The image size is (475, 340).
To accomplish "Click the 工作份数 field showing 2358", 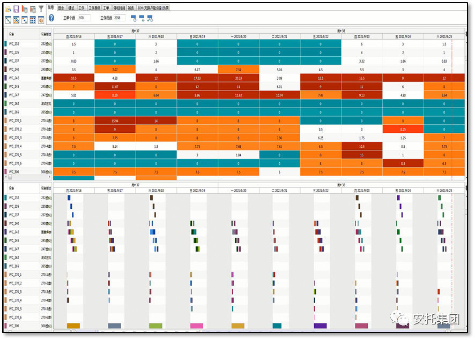I will 120,18.
